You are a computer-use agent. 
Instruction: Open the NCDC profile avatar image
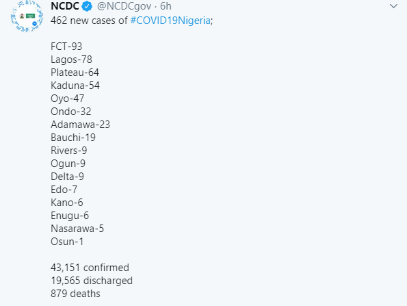27,16
